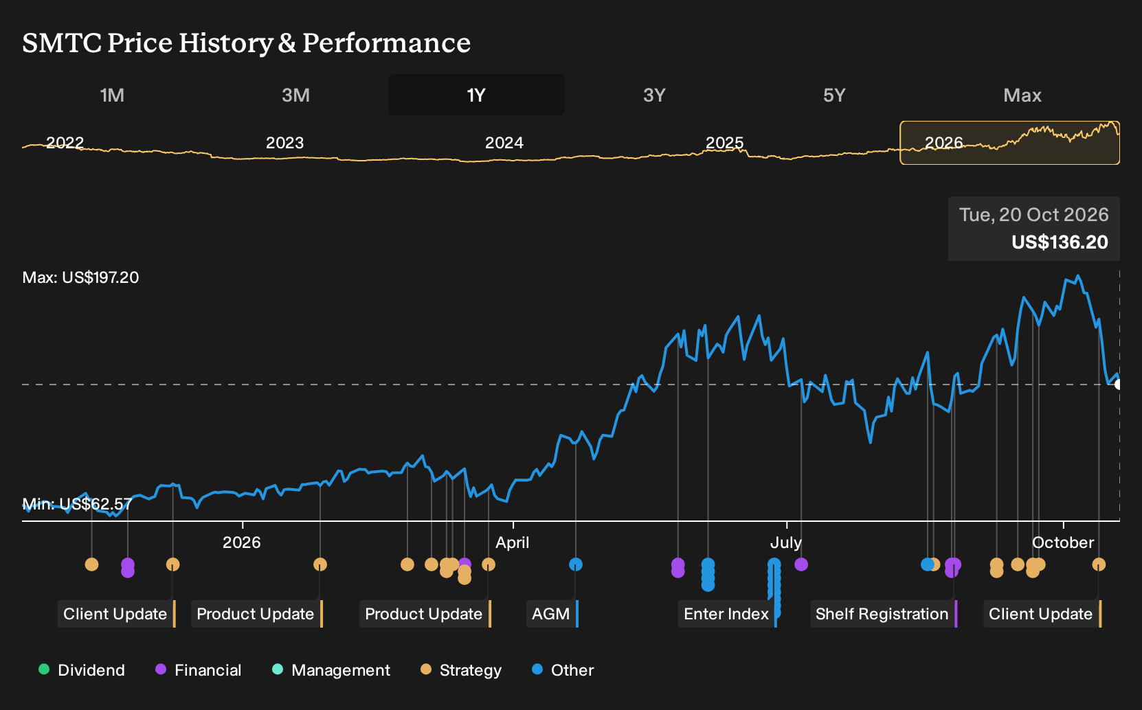Open the Shelf Registration event label
The width and height of the screenshot is (1142, 710).
[884, 614]
